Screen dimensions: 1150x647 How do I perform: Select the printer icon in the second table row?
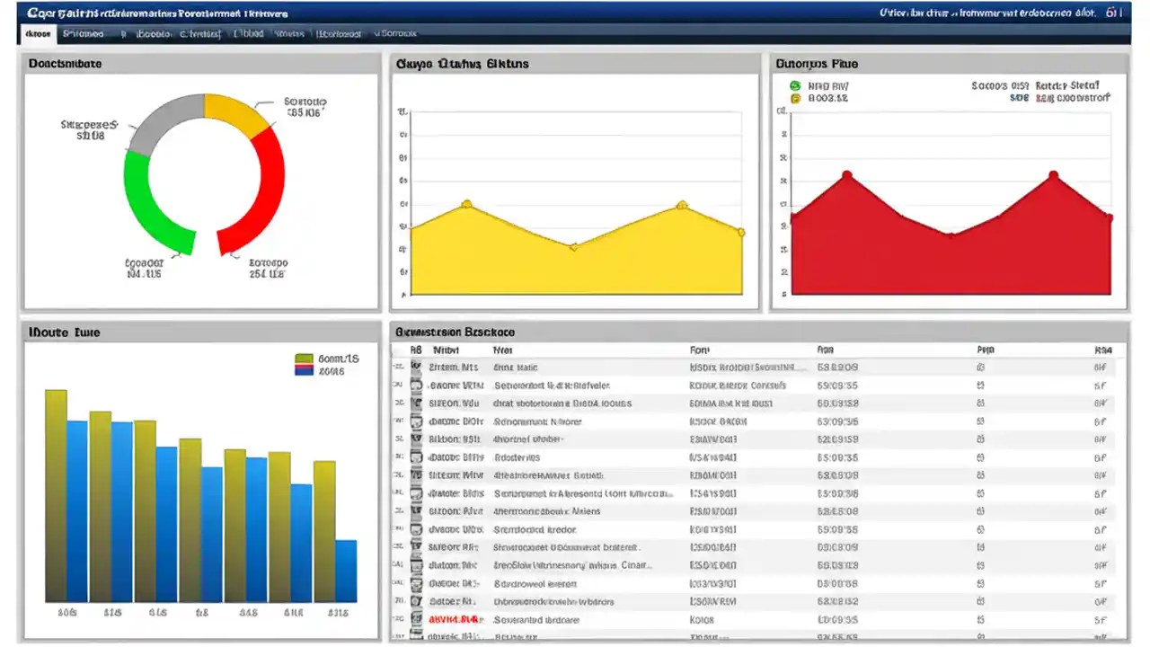(416, 385)
